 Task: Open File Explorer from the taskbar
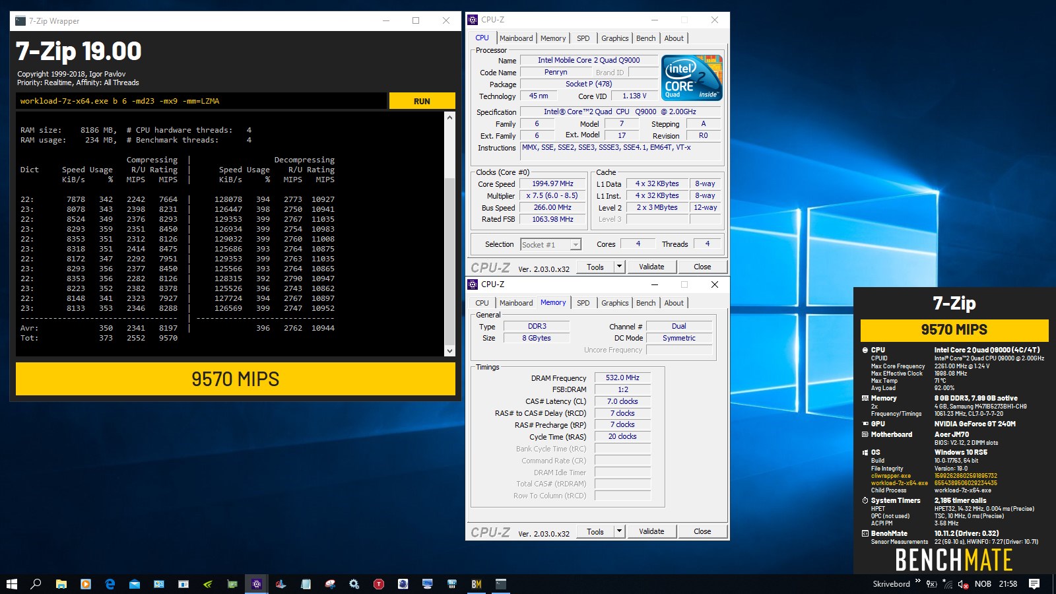click(x=61, y=584)
